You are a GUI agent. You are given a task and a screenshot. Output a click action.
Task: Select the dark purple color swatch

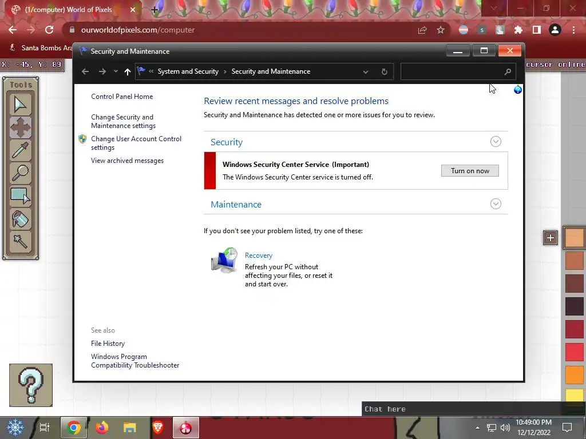(x=574, y=306)
